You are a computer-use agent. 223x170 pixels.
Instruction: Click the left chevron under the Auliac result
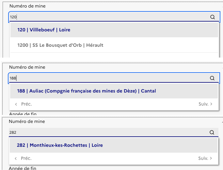(x=16, y=104)
